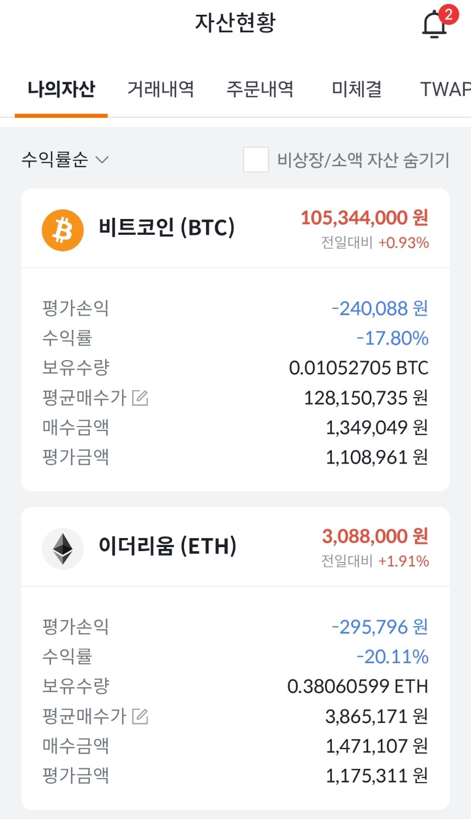This screenshot has height=819, width=471.
Task: Edit Bitcoin average purchase price
Action: (x=140, y=398)
